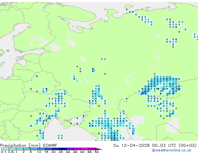198x153 pixels.
Task: Click the 0.1–0.5 mm palest legend swatch
Action: (5, 149)
